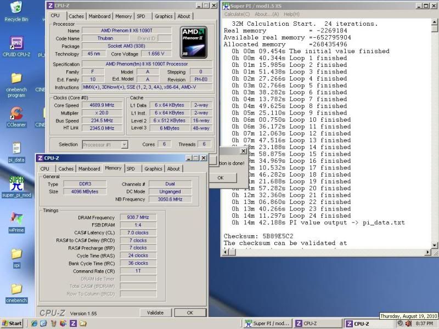Click the system clock showing 8:37 PM
Viewport: 439px width, 329px height.
pyautogui.click(x=424, y=324)
